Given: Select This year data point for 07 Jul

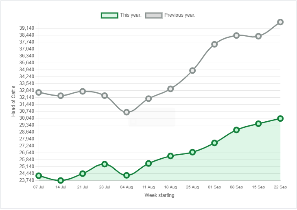Looking at the screenshot, I should pyautogui.click(x=39, y=176).
